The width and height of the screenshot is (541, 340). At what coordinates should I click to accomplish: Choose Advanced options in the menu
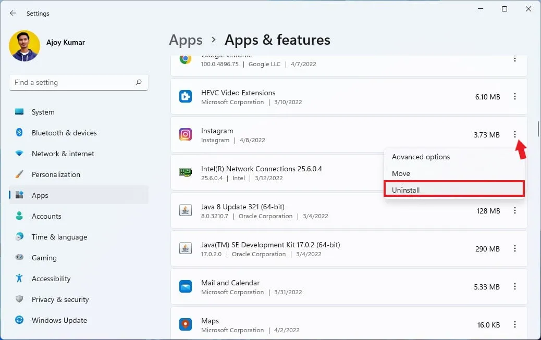click(421, 157)
